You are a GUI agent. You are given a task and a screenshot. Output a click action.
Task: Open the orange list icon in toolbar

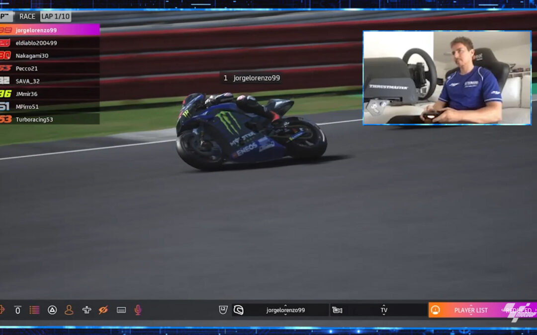click(34, 310)
